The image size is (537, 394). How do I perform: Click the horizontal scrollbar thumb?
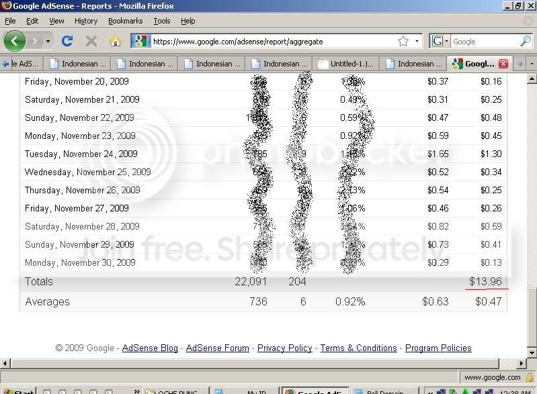click(x=255, y=363)
